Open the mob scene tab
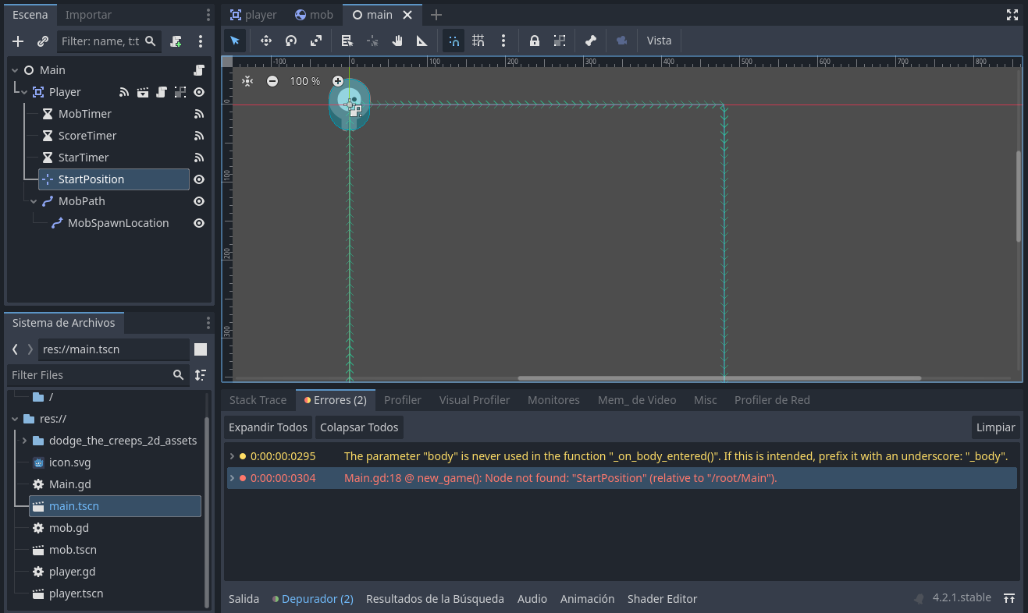The height and width of the screenshot is (613, 1028). pos(314,15)
